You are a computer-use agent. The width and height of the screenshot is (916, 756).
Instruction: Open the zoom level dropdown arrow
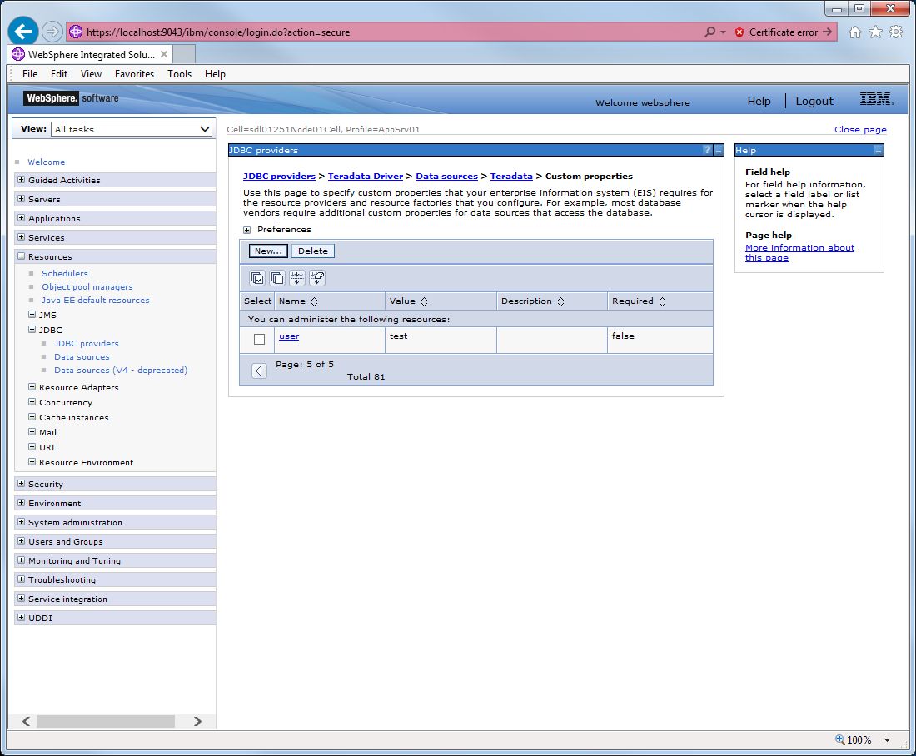click(887, 739)
